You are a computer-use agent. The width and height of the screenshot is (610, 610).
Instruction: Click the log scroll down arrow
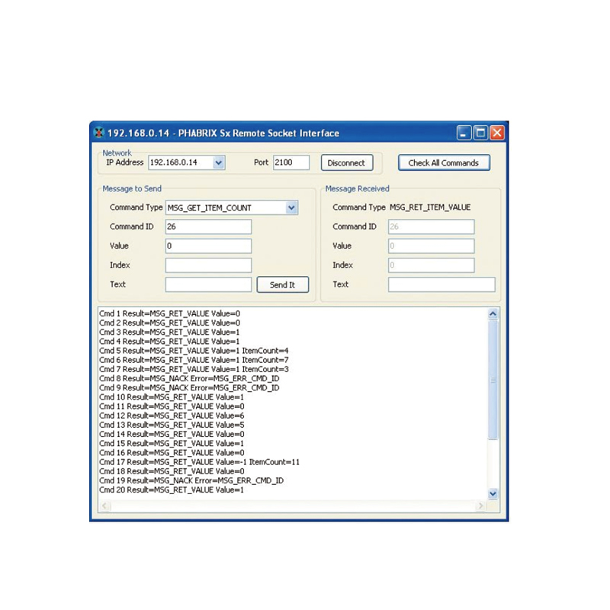click(x=493, y=494)
